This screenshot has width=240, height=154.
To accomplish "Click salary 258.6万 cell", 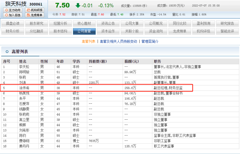I will point(130,88).
